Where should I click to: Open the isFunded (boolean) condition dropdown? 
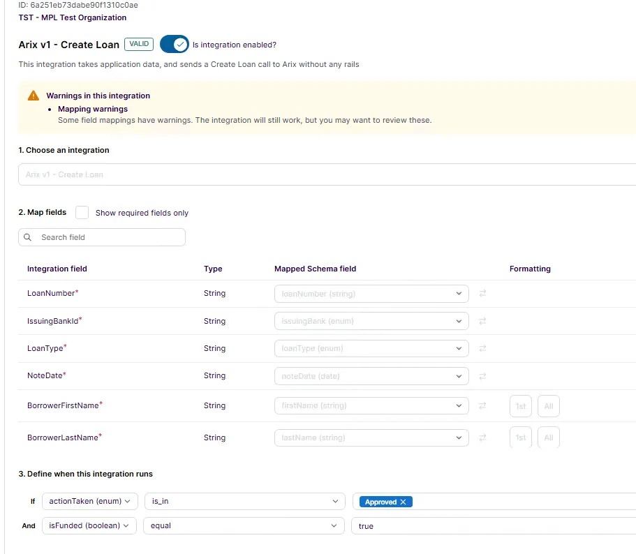(x=89, y=525)
